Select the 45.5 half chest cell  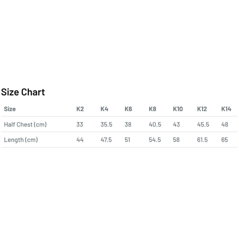pos(203,124)
